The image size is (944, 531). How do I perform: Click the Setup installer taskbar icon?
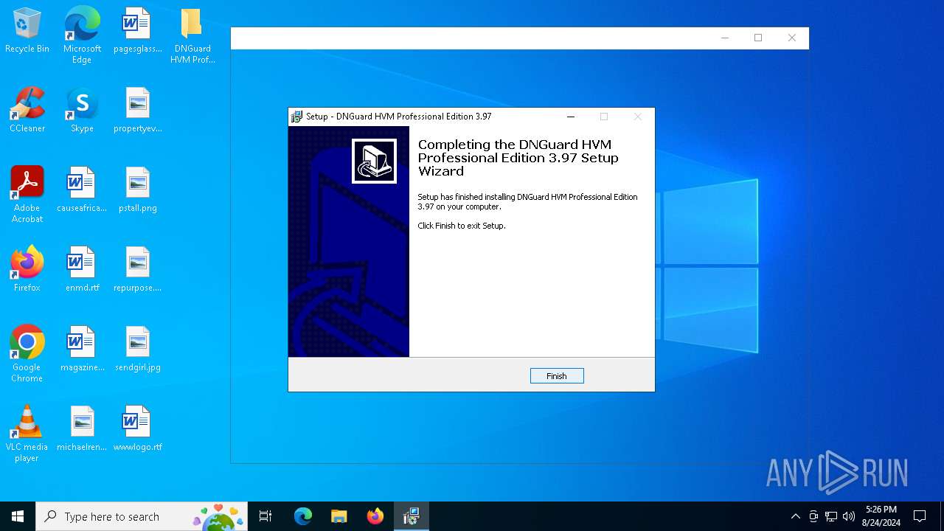pos(412,516)
